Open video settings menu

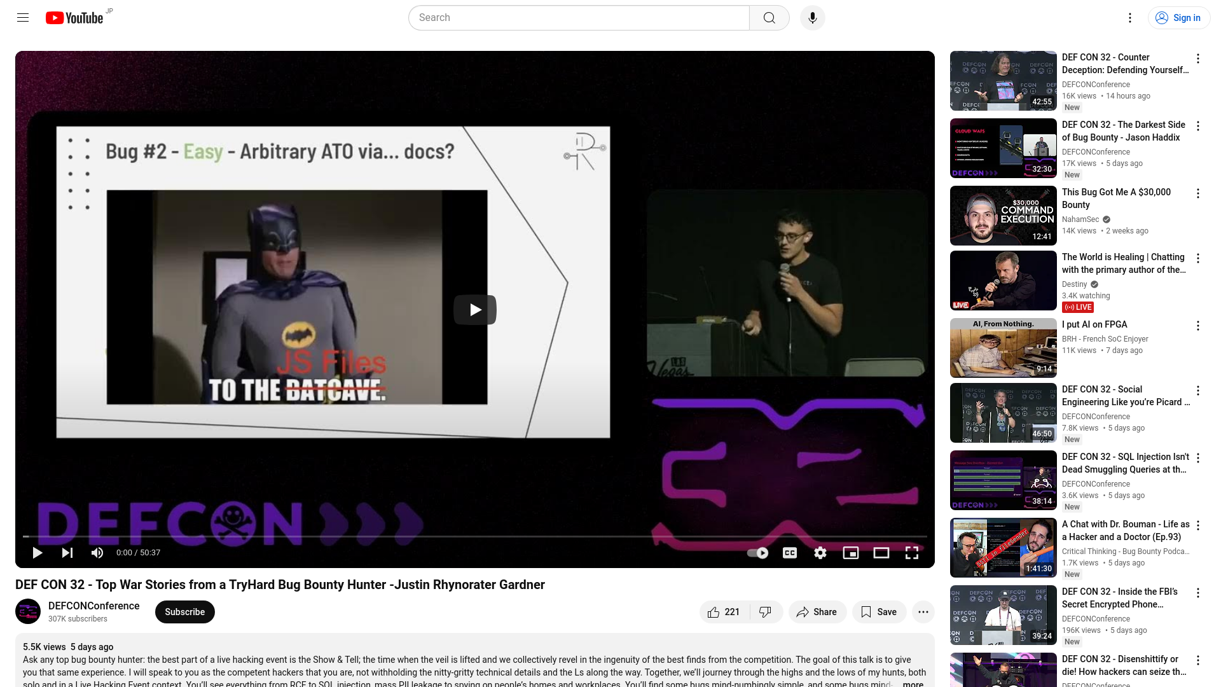pos(820,553)
